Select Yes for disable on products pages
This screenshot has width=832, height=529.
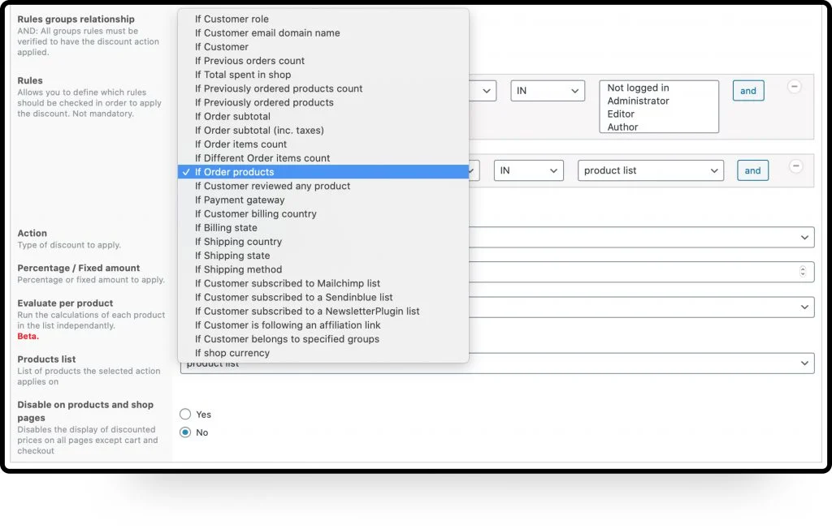click(185, 415)
